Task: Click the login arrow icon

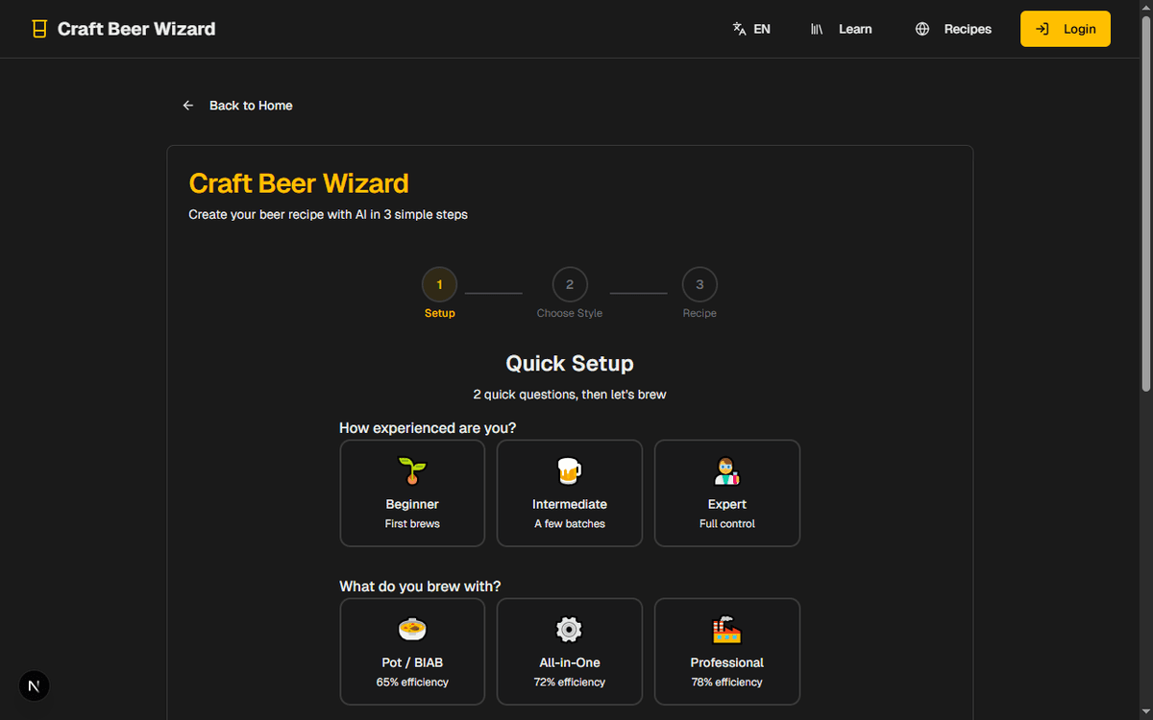Action: [x=1042, y=29]
